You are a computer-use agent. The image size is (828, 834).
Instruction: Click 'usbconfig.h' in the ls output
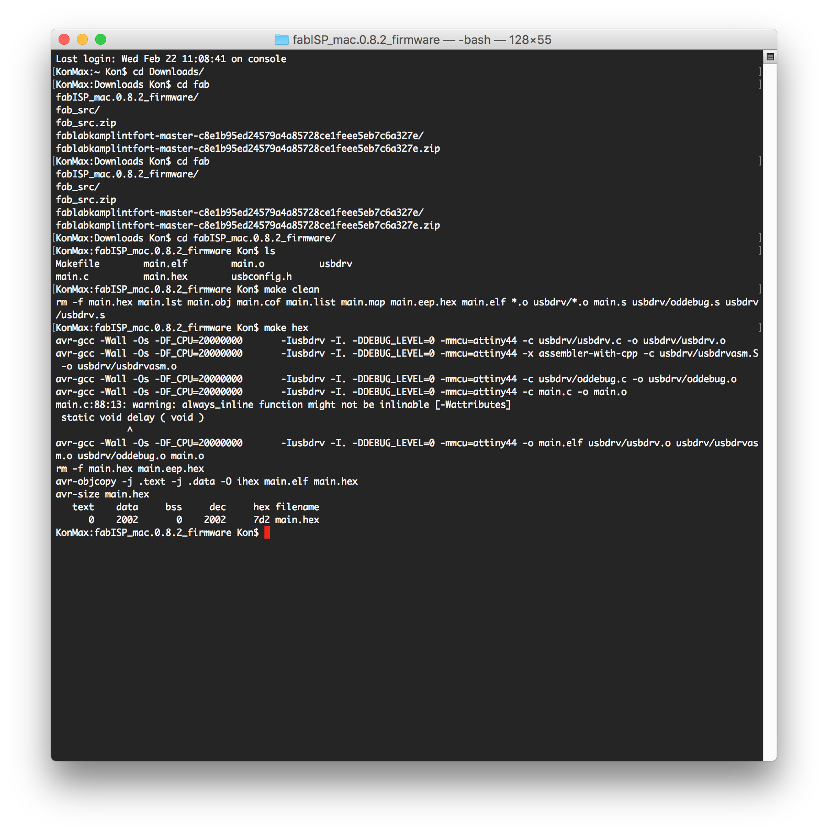(x=262, y=277)
